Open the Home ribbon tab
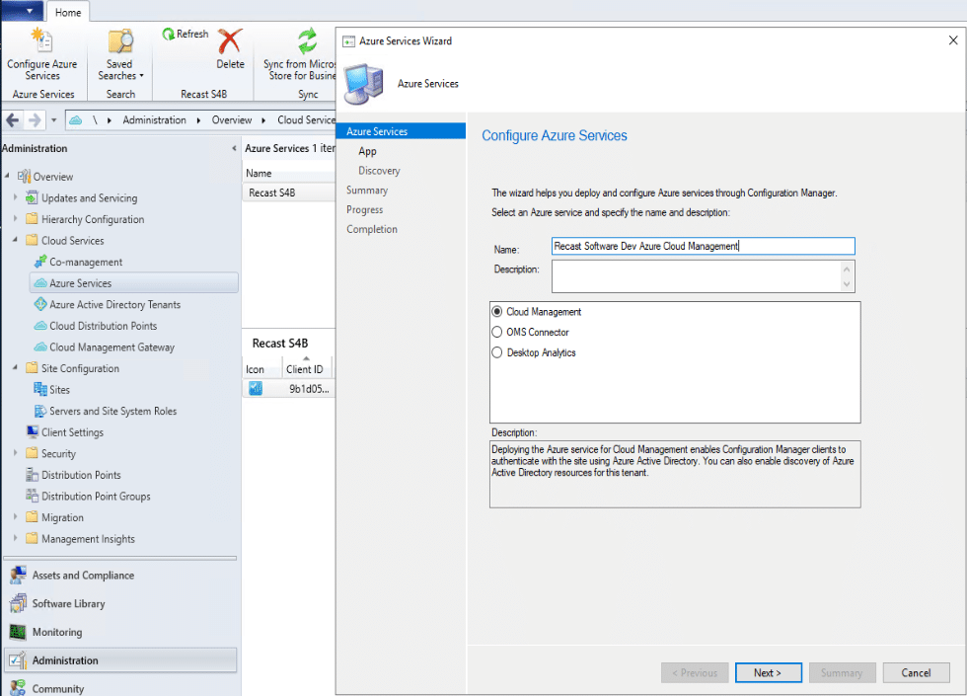This screenshot has width=967, height=696. (68, 13)
